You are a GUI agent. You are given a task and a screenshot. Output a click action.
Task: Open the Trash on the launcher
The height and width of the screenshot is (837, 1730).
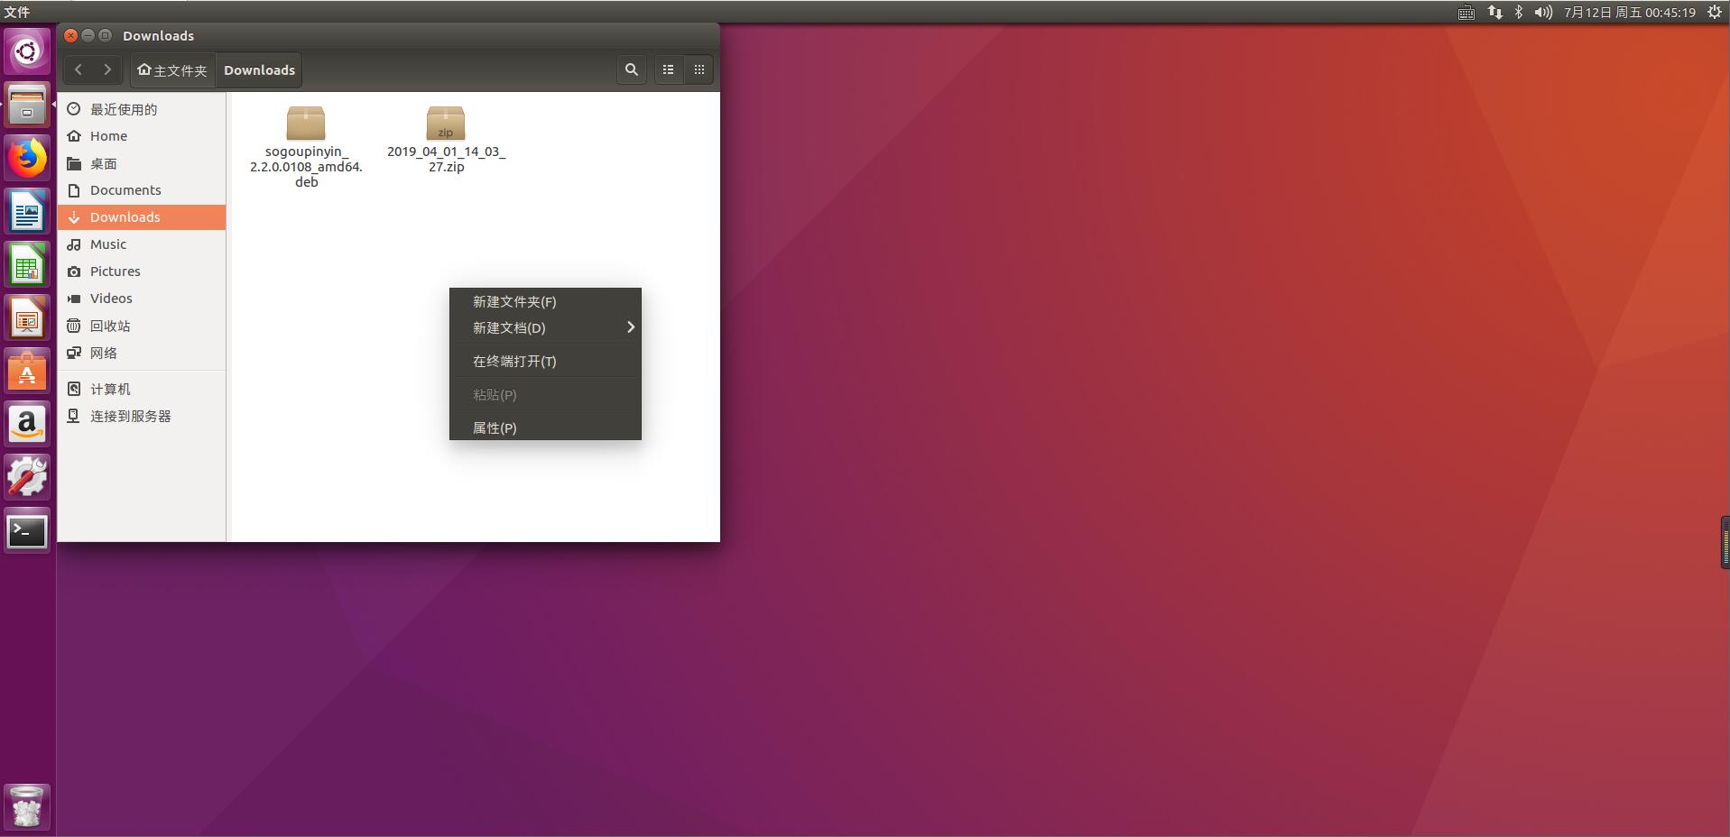coord(27,806)
